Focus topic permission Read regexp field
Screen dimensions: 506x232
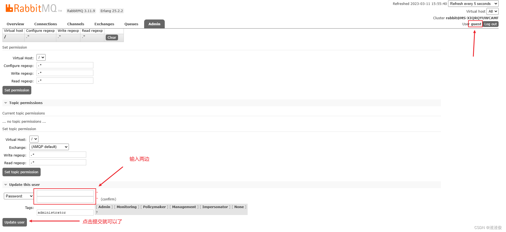pyautogui.click(x=58, y=162)
